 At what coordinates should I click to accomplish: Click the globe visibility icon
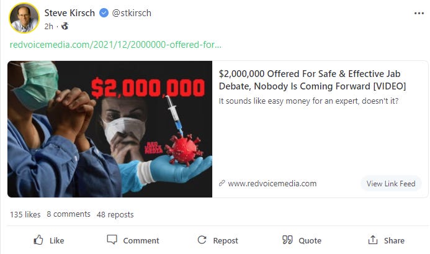[65, 26]
